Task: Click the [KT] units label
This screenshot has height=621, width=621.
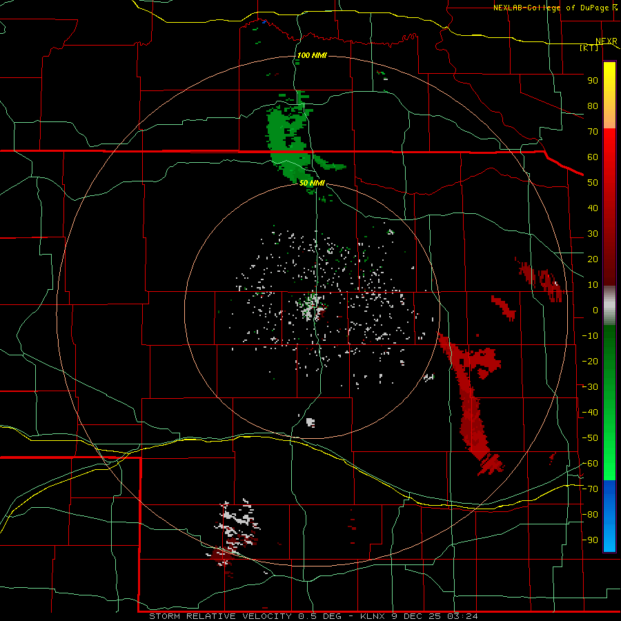Action: coord(589,48)
